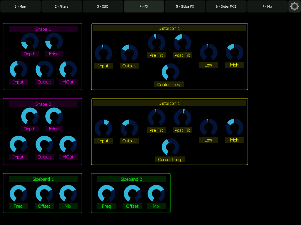Screen dimensions: 301x225
Task: Click the HiOut label in Shape 1
Action: click(x=68, y=82)
